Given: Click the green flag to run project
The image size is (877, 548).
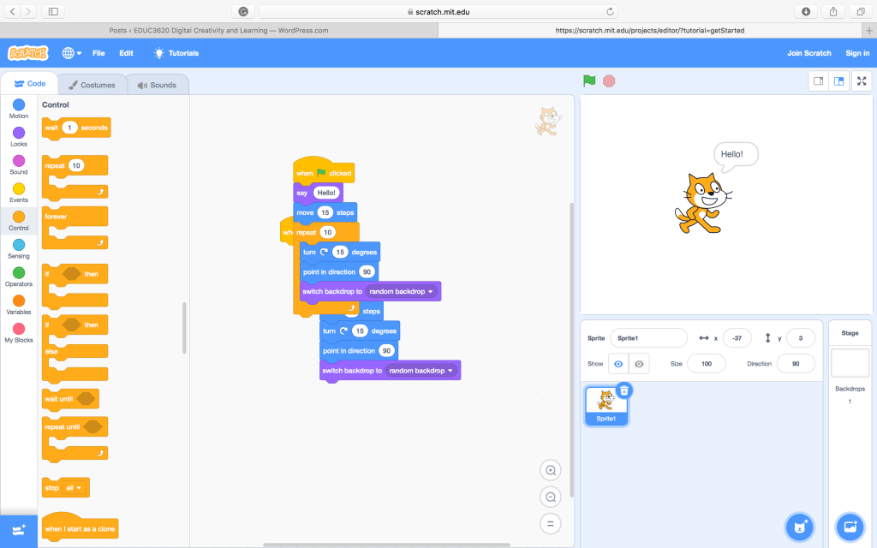Looking at the screenshot, I should tap(589, 80).
